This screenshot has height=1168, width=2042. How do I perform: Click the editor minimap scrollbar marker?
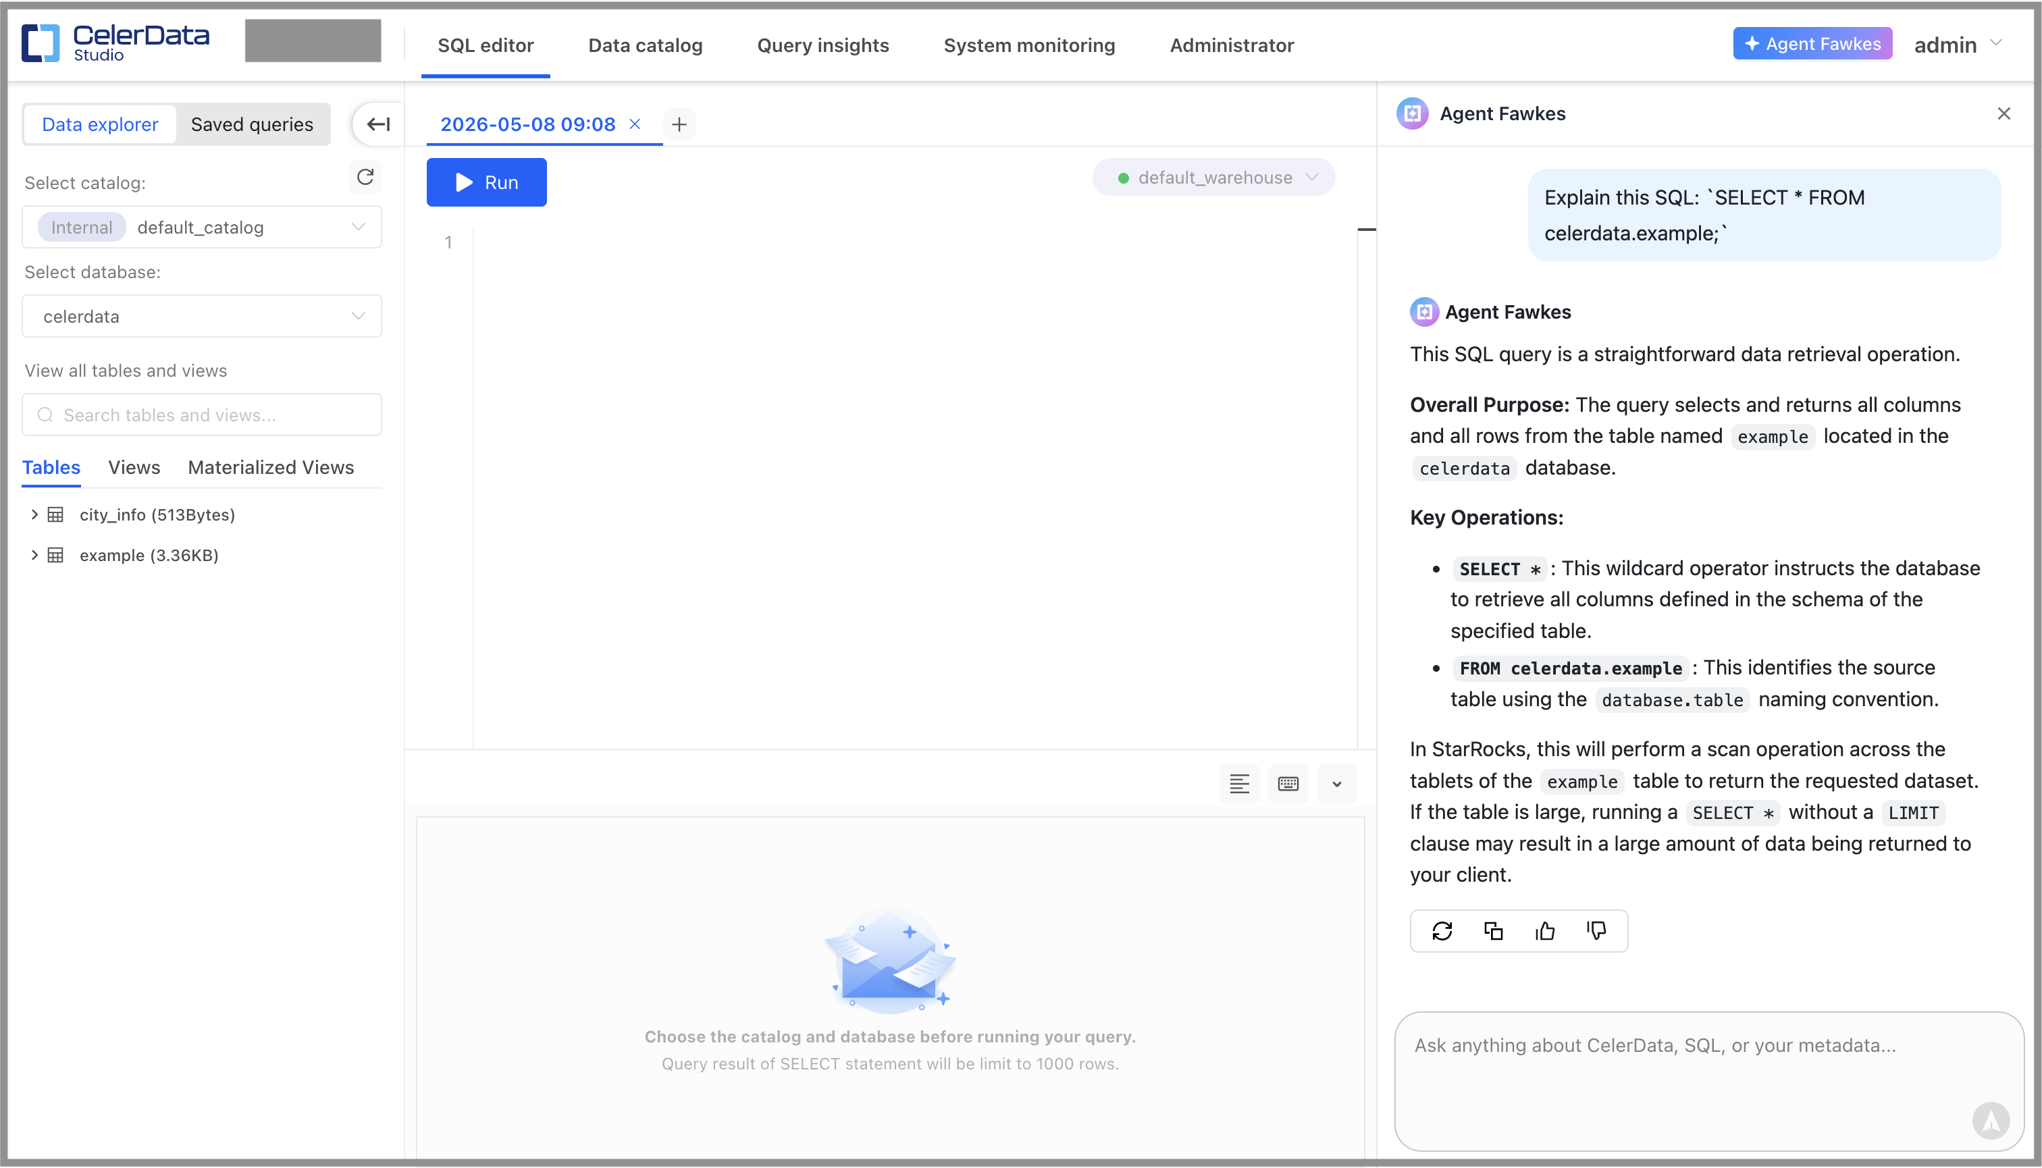point(1367,230)
